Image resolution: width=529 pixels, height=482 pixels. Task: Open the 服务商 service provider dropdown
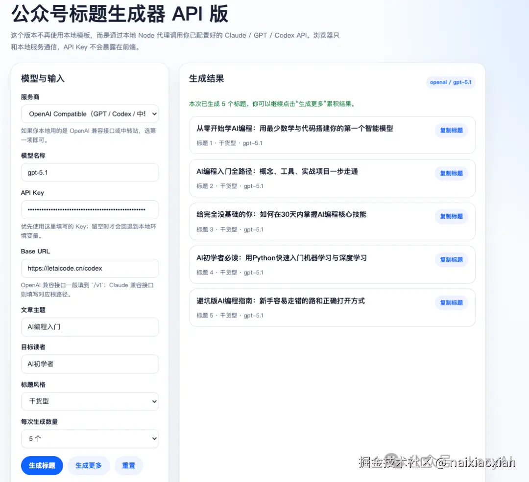pyautogui.click(x=90, y=114)
